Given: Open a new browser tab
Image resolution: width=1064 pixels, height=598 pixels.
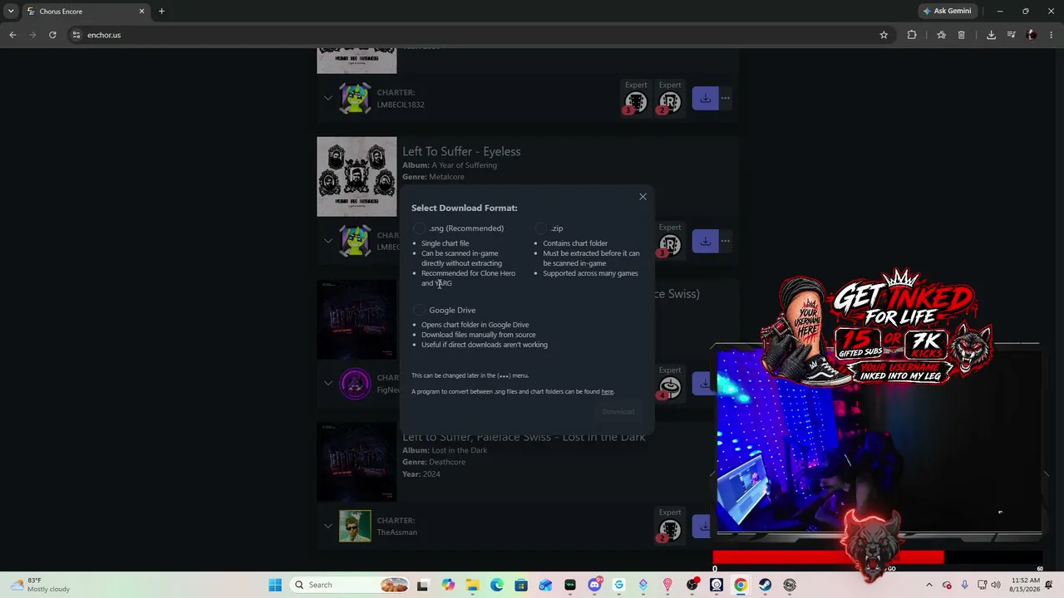Looking at the screenshot, I should click(161, 12).
